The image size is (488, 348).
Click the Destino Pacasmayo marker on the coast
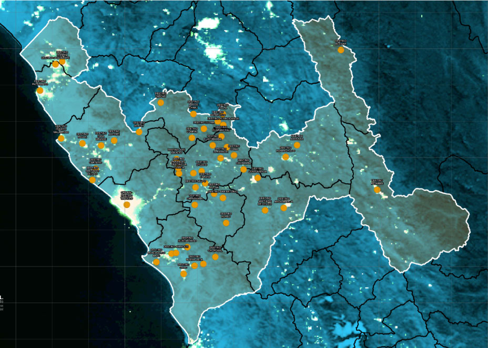point(40,91)
